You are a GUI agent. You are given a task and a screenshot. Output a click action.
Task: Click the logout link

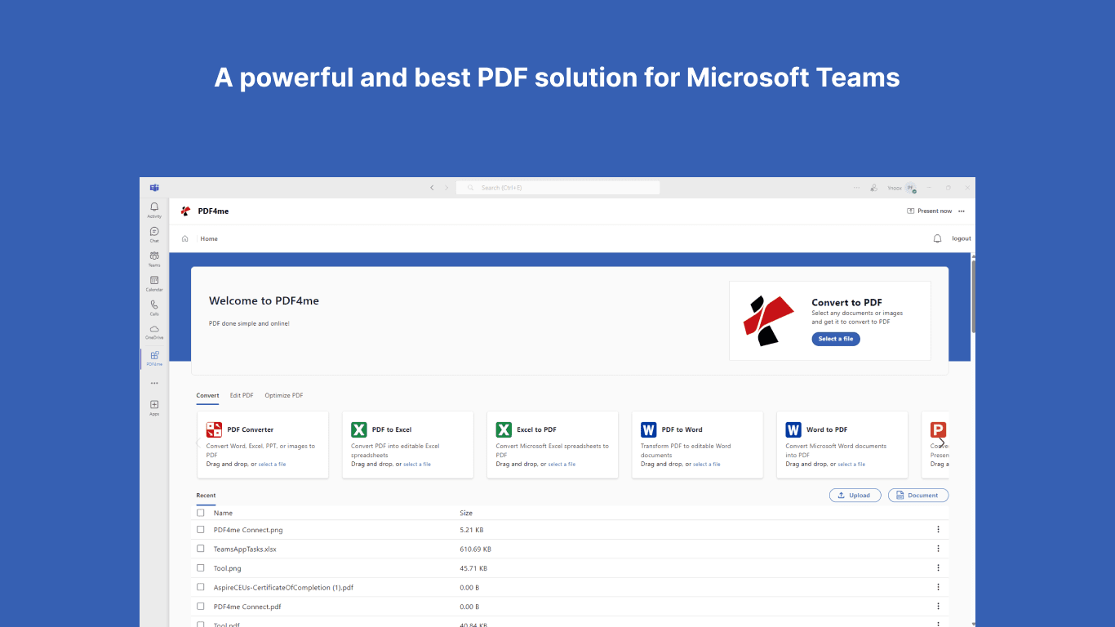(962, 238)
